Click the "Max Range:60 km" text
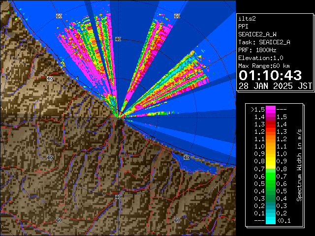 point(264,66)
